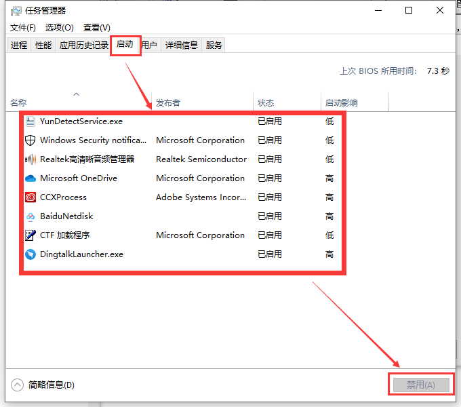The width and height of the screenshot is (461, 407).
Task: Open the 查看(V) menu
Action: tap(96, 28)
